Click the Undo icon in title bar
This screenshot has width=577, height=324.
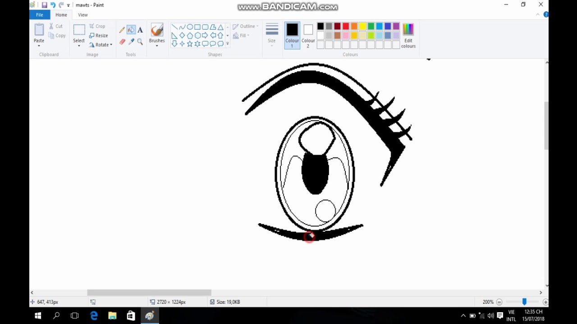click(x=53, y=5)
